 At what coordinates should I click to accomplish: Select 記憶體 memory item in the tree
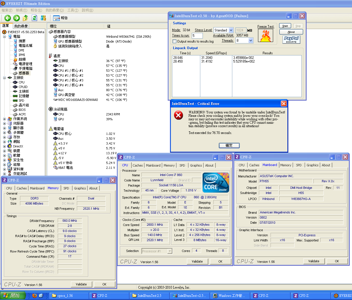click(23, 96)
